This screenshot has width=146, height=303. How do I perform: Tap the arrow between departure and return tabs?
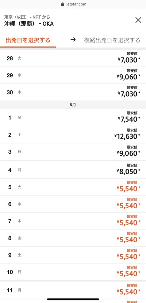click(73, 40)
